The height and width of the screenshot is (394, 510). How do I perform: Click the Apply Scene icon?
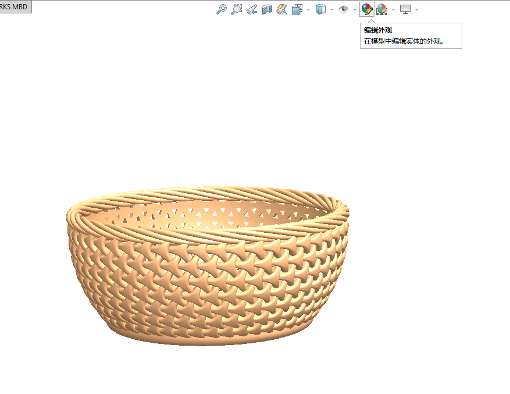(x=382, y=9)
